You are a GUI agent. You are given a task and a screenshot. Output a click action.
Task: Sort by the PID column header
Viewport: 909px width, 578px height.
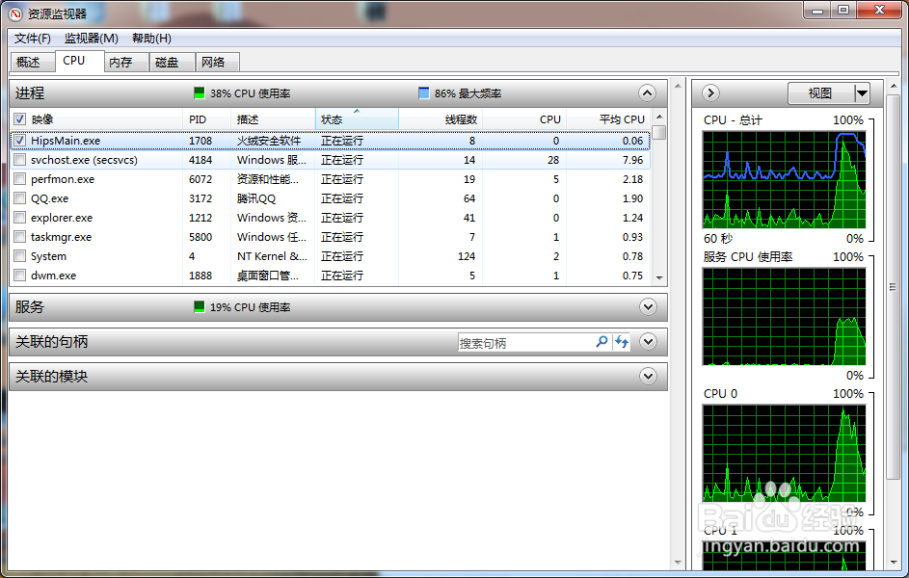click(x=207, y=119)
